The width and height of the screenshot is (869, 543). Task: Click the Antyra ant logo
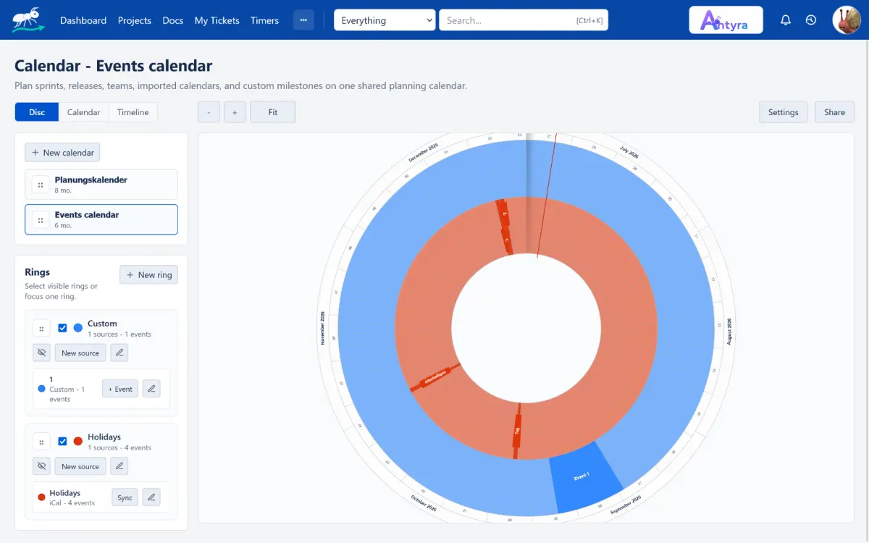[x=28, y=20]
